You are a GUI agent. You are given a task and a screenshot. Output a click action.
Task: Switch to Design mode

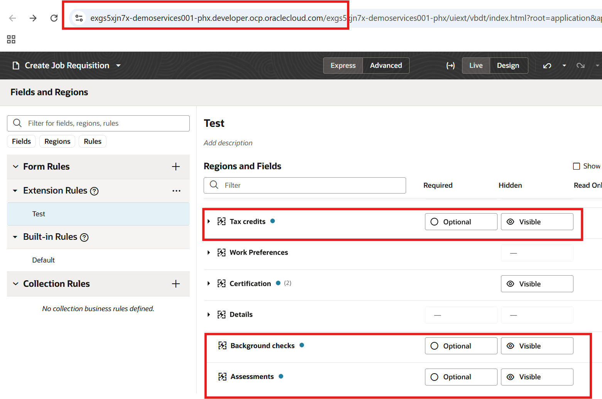(508, 66)
